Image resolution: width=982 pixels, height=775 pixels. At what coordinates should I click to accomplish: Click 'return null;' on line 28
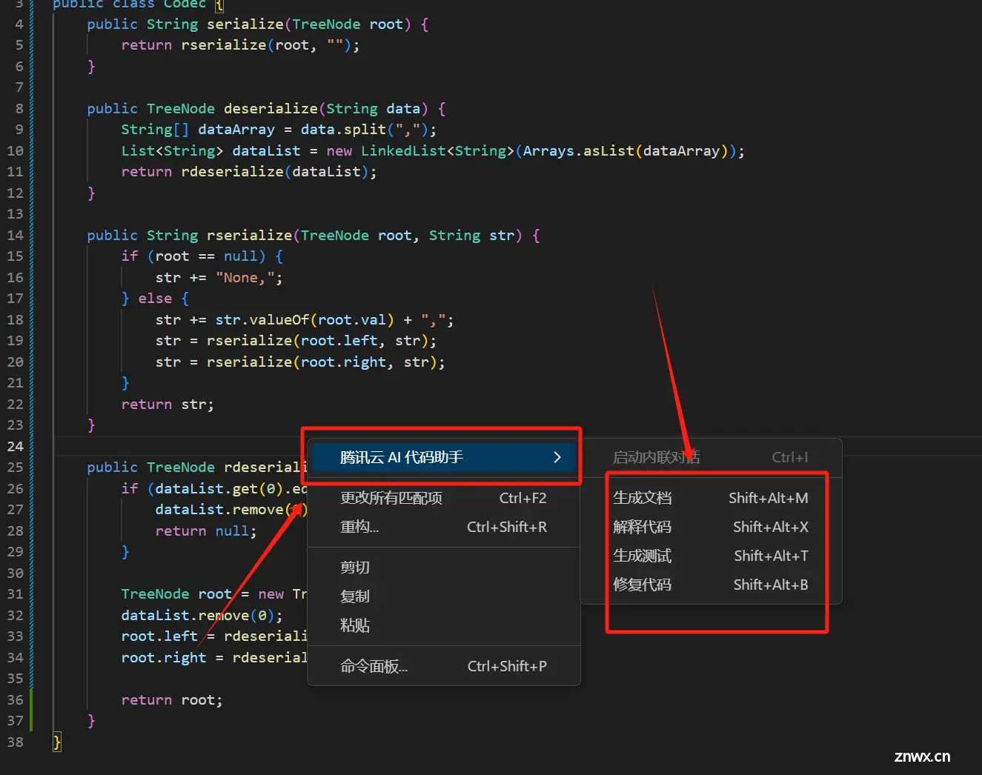[206, 531]
